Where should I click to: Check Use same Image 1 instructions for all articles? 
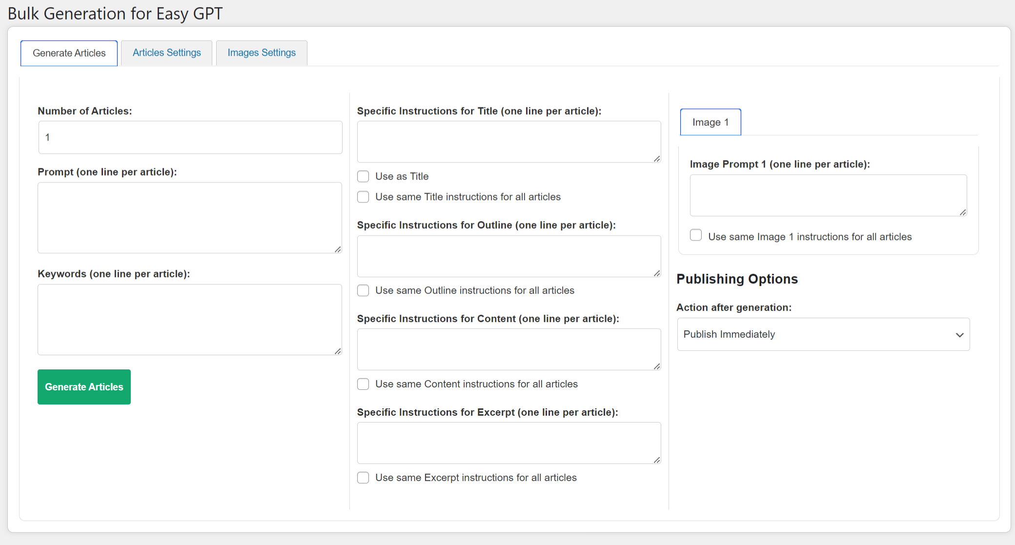coord(696,235)
